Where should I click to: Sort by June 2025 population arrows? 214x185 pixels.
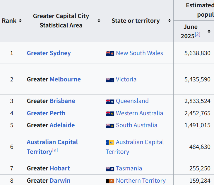pyautogui.click(x=209, y=32)
